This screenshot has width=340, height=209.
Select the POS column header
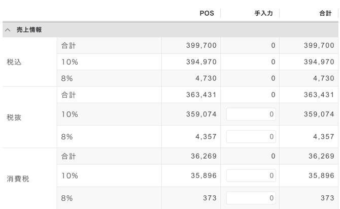click(207, 14)
